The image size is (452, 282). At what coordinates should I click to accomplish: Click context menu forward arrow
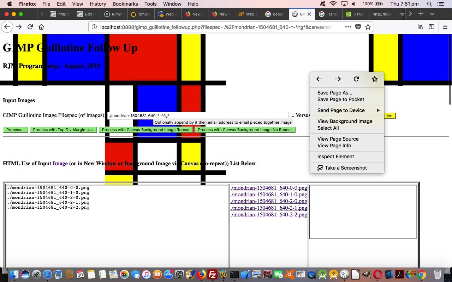point(338,79)
